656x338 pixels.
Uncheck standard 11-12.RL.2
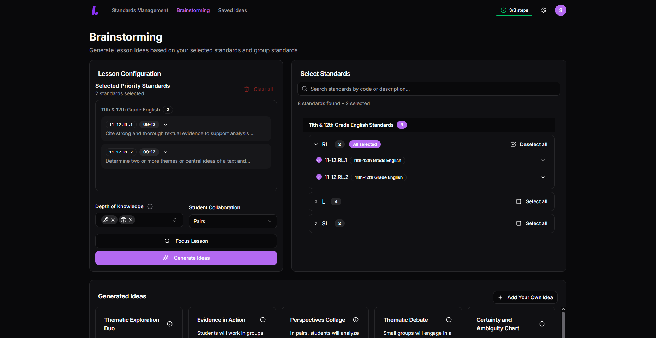(319, 177)
